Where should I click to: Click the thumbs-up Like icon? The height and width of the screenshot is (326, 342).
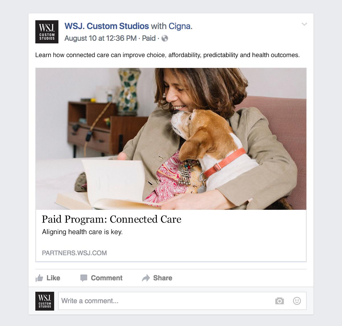tap(39, 278)
